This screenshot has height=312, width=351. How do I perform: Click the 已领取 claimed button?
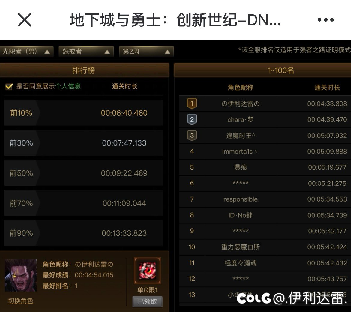pyautogui.click(x=148, y=302)
